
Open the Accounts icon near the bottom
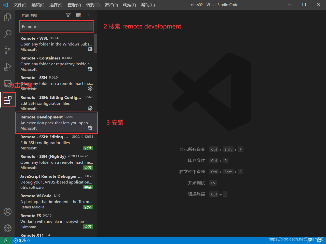(x=7, y=211)
